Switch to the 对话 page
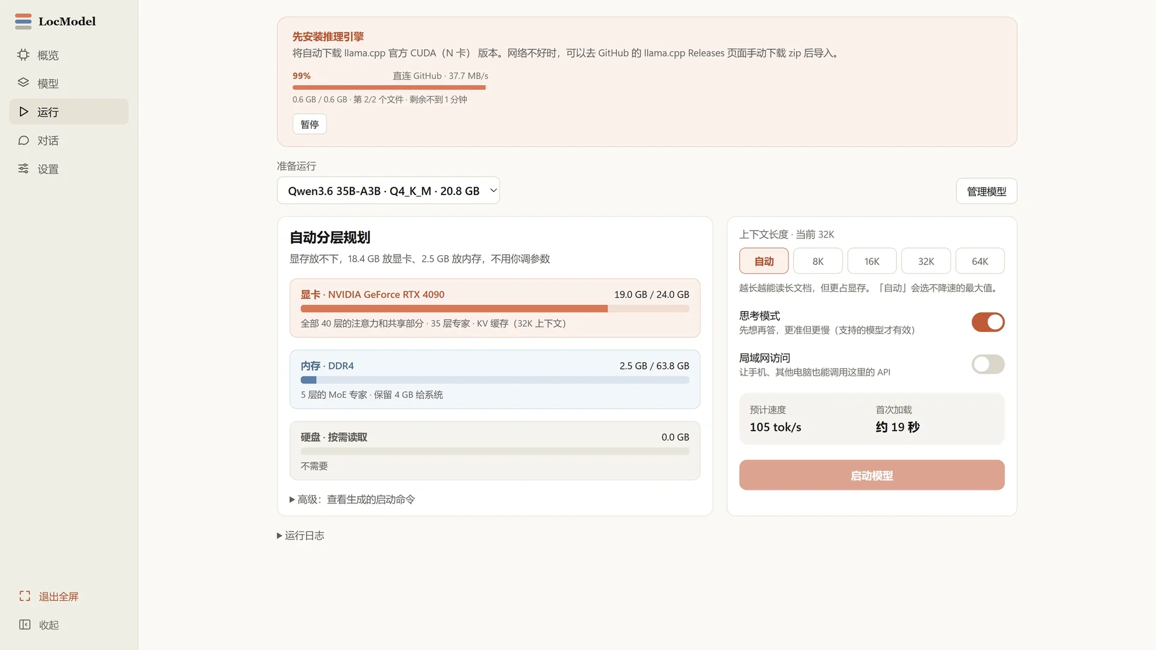This screenshot has width=1156, height=650. click(69, 140)
